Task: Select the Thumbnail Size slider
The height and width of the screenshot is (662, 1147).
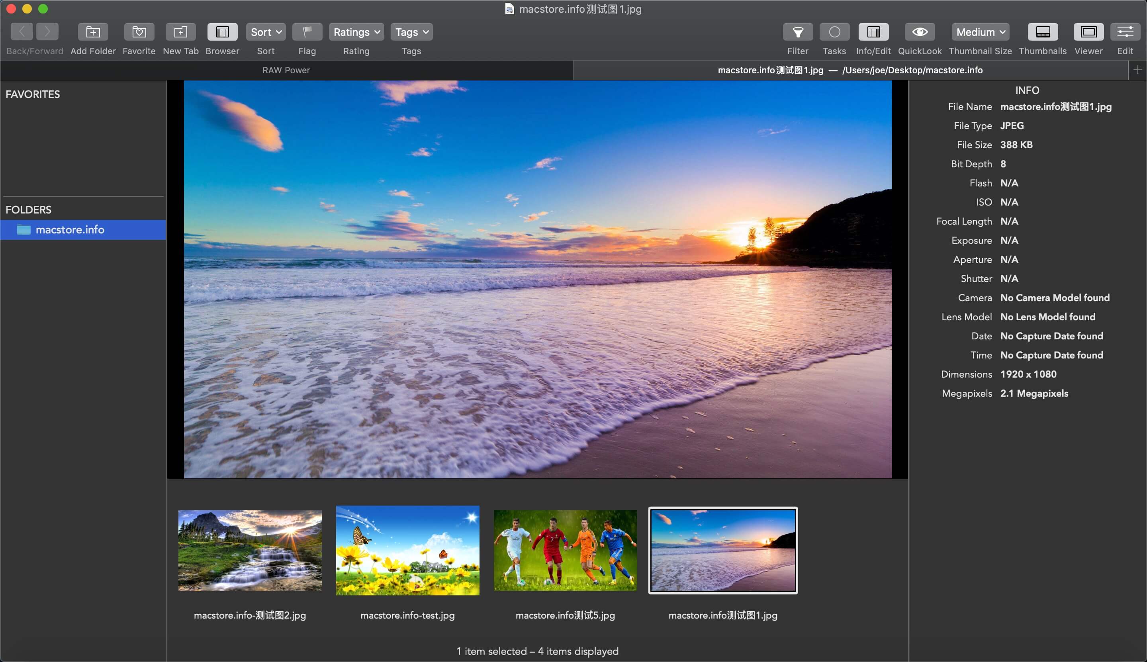Action: (980, 31)
